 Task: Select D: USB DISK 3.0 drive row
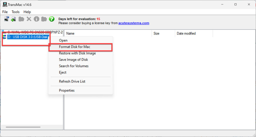click(x=28, y=37)
